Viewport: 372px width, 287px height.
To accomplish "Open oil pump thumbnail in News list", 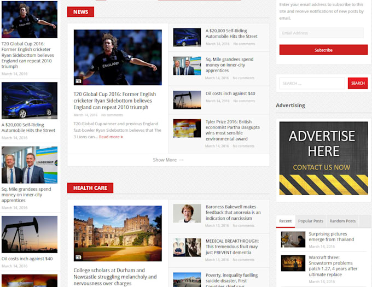I will pyautogui.click(x=187, y=100).
